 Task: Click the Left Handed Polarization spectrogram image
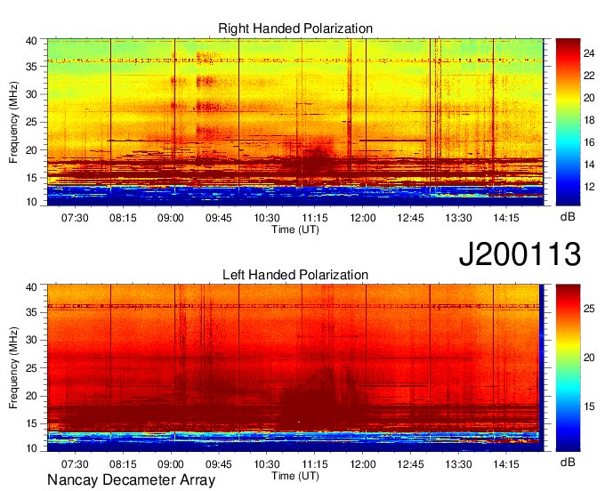point(295,368)
